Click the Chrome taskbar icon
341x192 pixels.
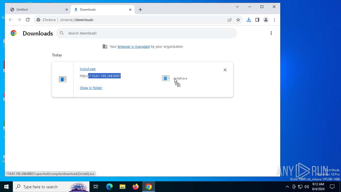pyautogui.click(x=149, y=187)
